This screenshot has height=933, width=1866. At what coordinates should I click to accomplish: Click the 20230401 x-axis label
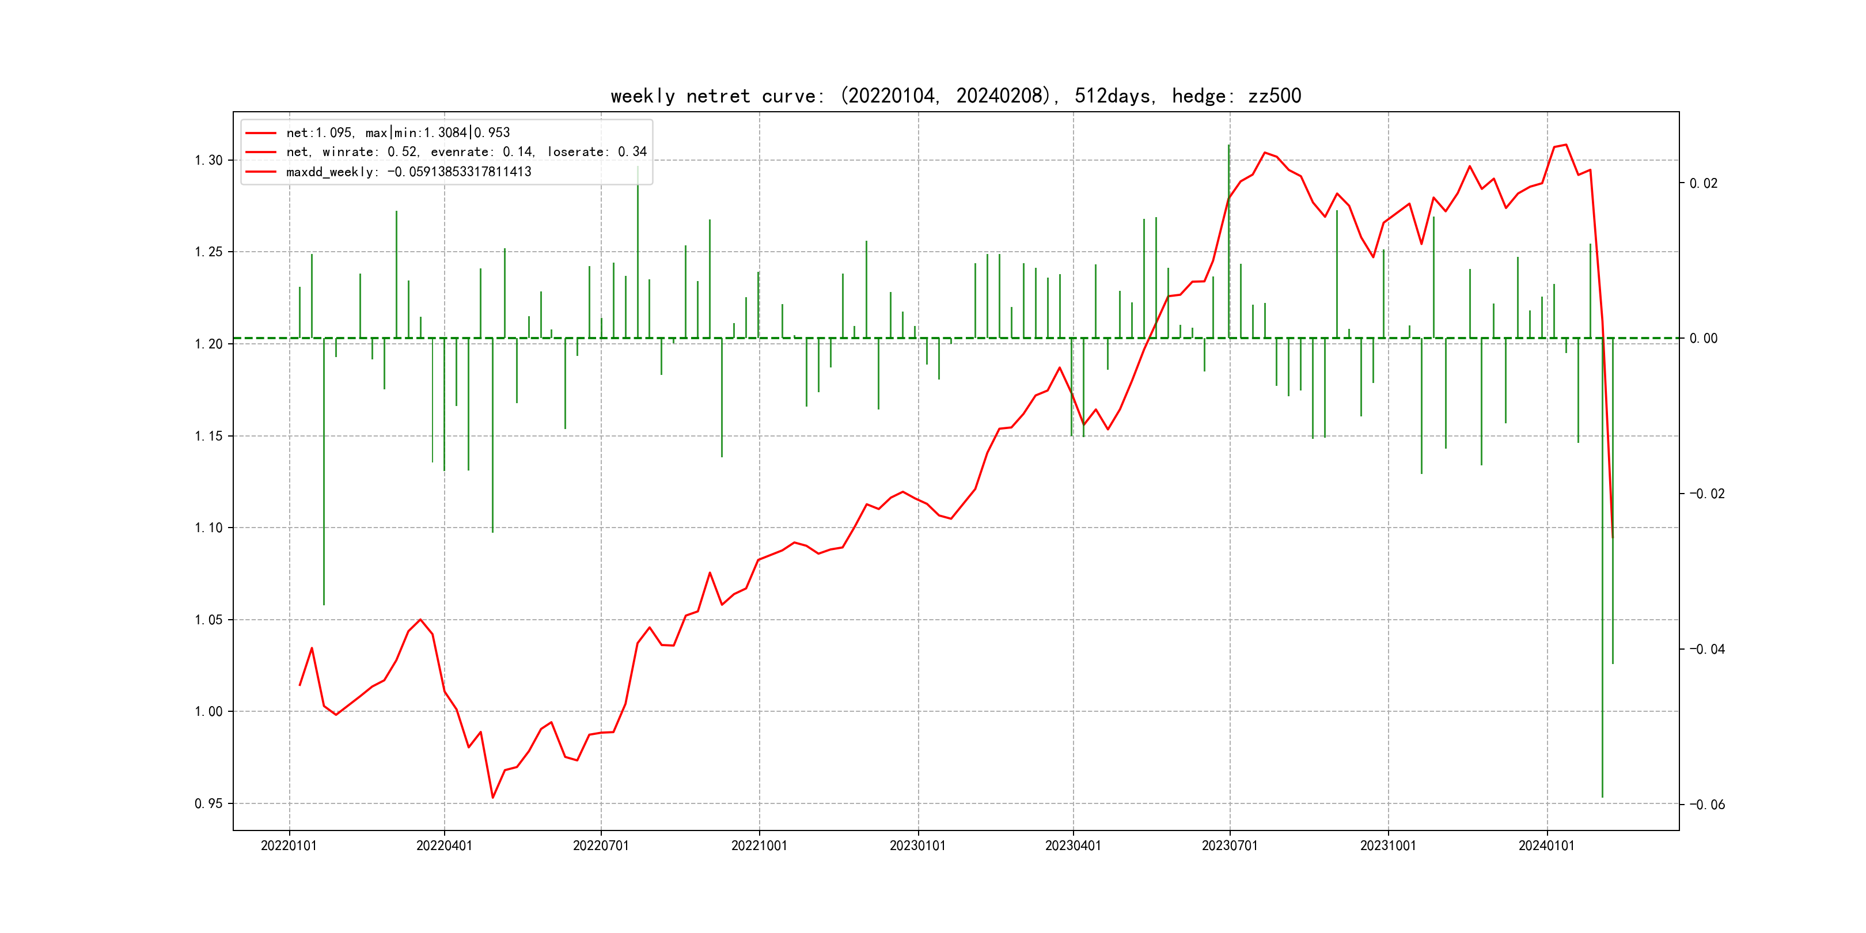(x=1073, y=845)
